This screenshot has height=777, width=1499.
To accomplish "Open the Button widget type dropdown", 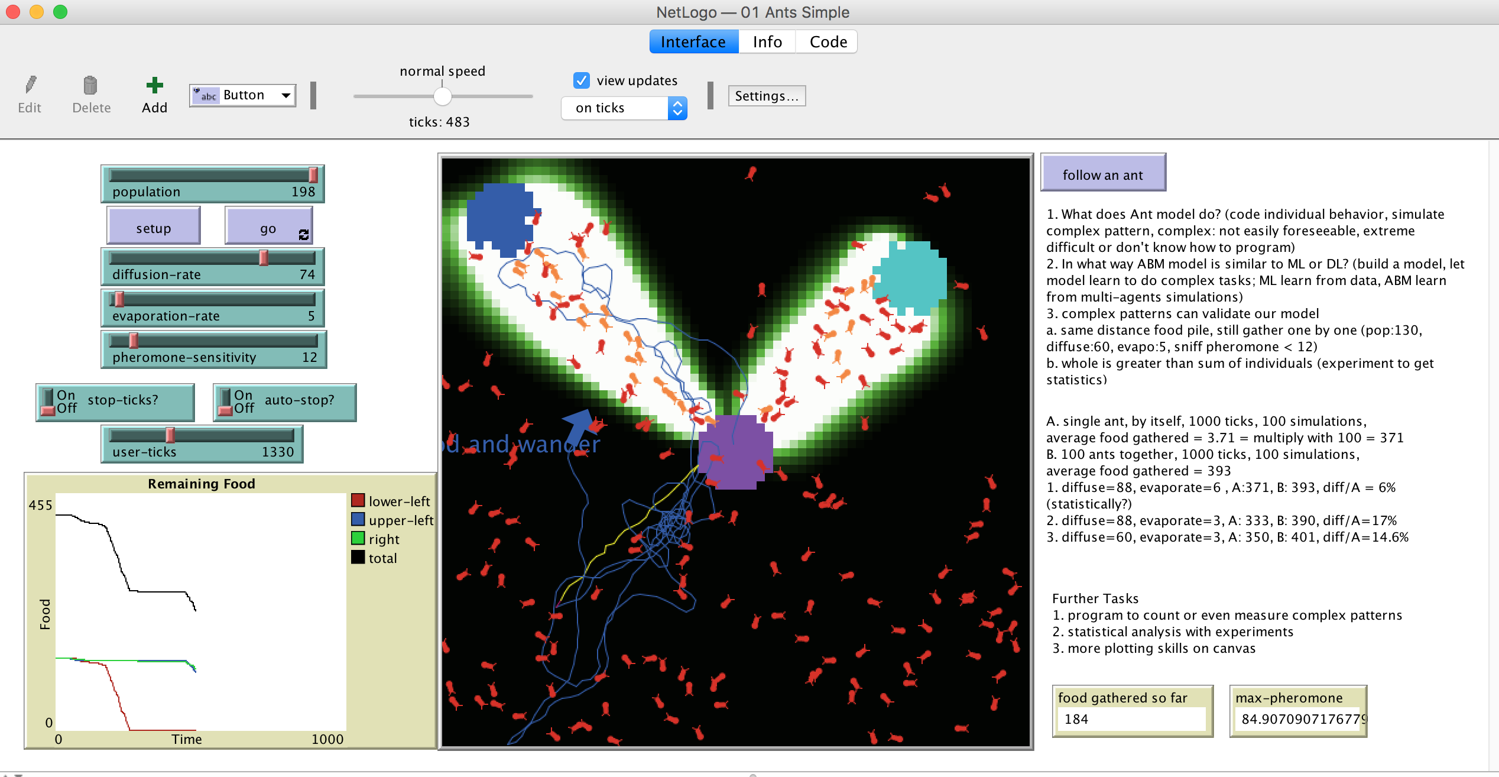I will pyautogui.click(x=243, y=95).
